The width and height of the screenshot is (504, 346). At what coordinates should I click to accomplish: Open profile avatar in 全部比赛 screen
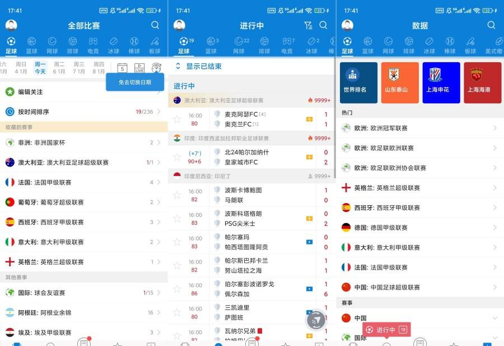click(x=11, y=25)
